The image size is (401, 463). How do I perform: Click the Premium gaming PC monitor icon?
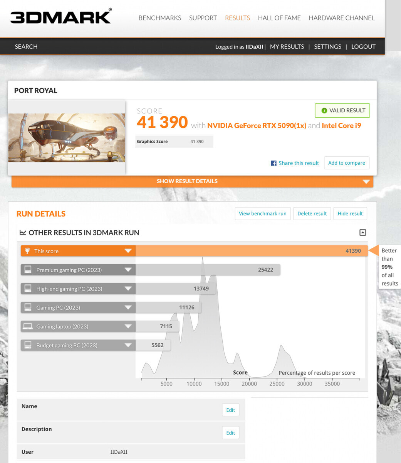pos(28,270)
